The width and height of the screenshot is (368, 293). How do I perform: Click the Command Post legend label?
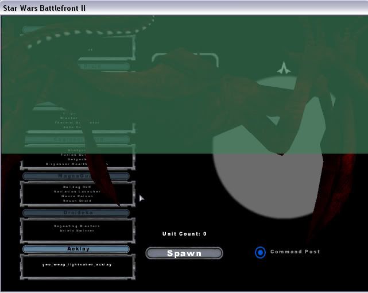[295, 252]
